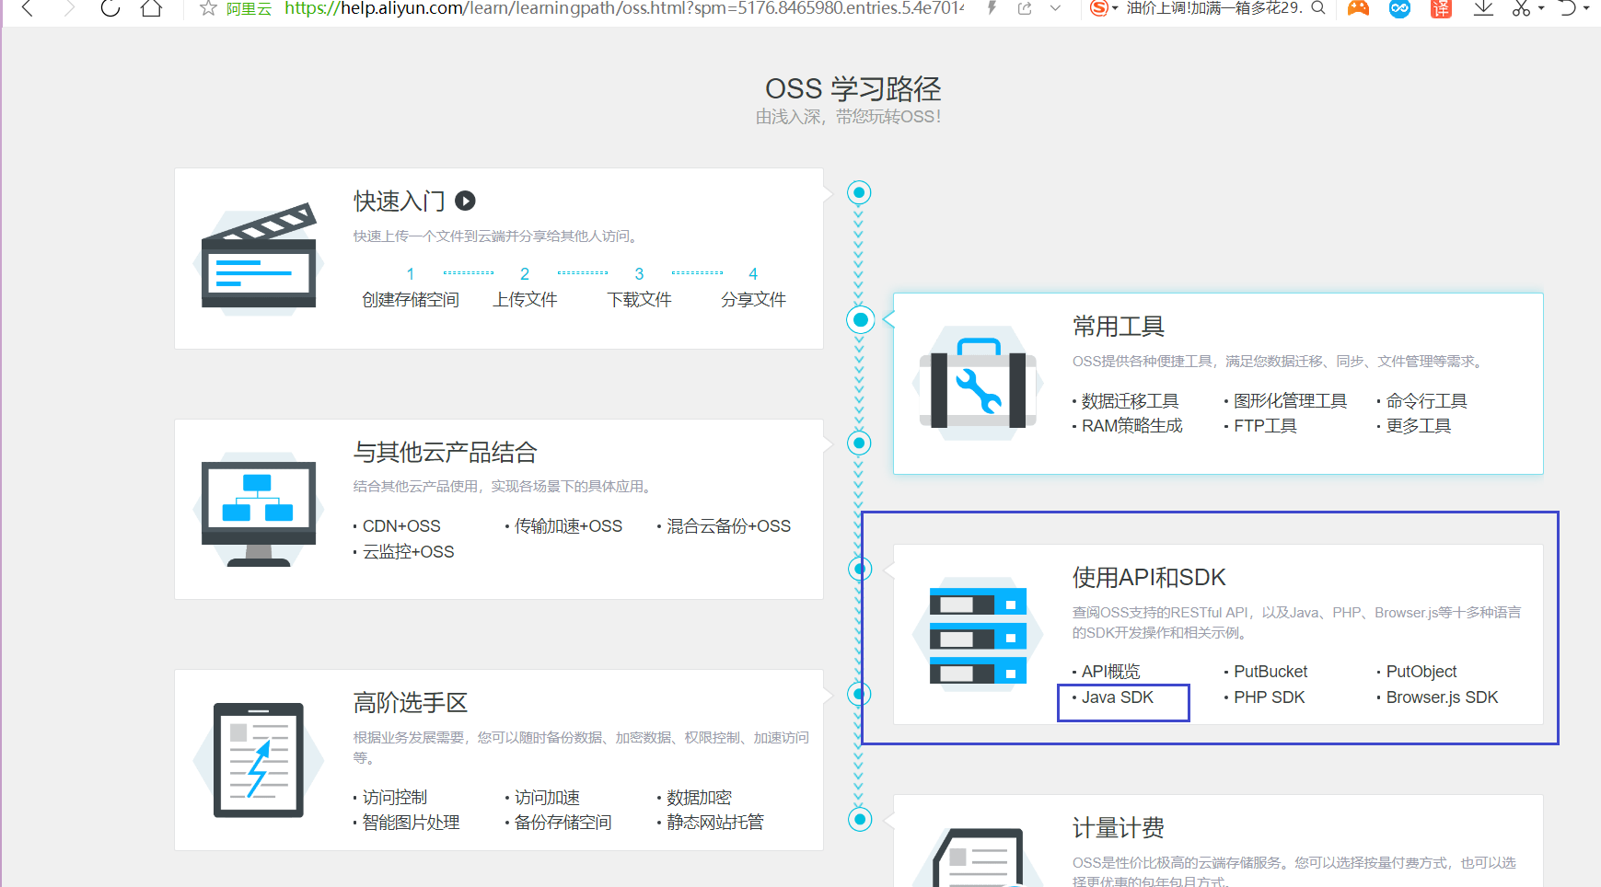1601x887 pixels.
Task: Open translate extension icon
Action: coord(1441,8)
